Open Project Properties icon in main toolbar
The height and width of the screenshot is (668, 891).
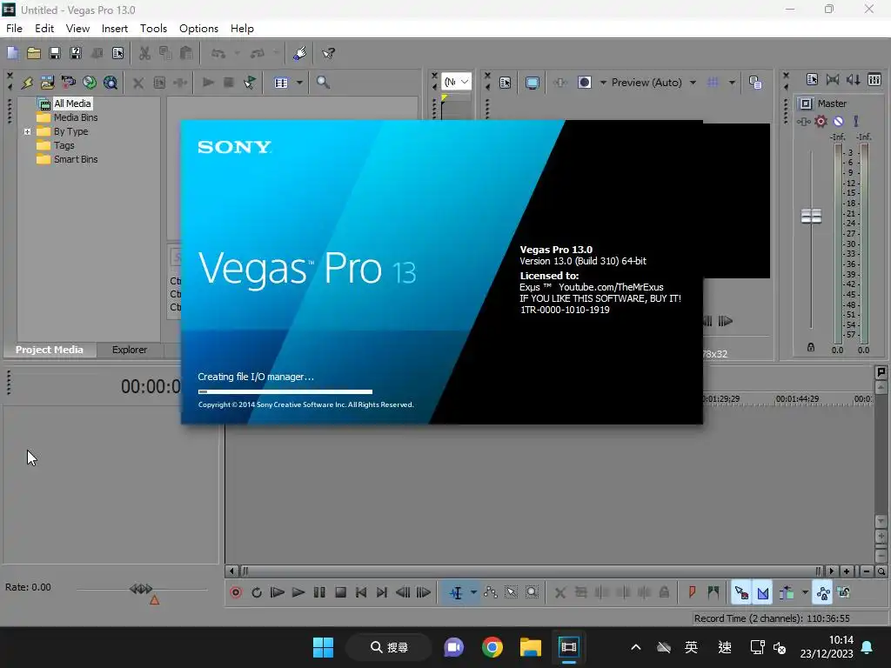click(x=117, y=53)
